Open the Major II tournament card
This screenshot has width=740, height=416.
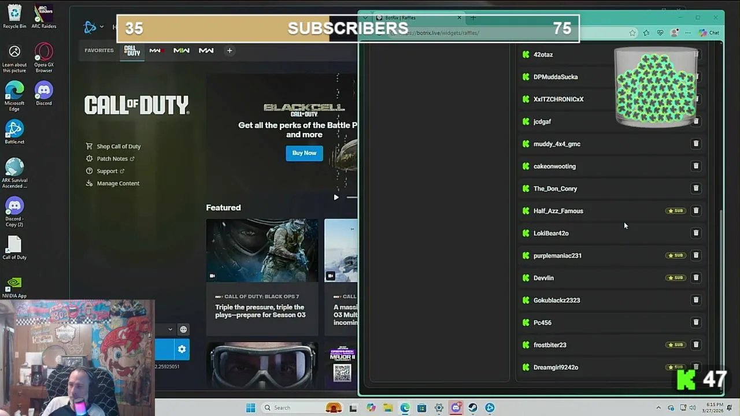(341, 365)
